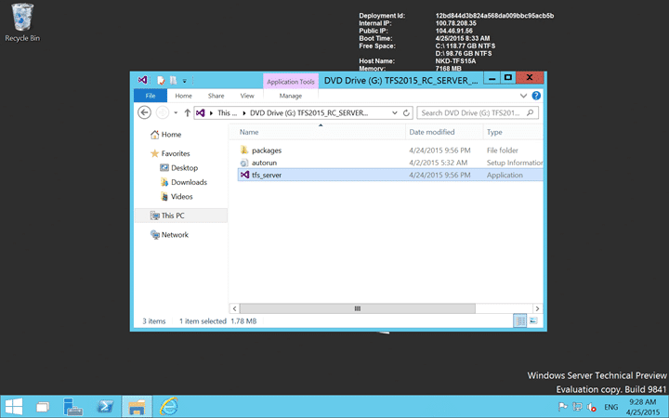Click the horizontal scrollbar thumb
Screen dimensions: 669x418
pyautogui.click(x=358, y=308)
